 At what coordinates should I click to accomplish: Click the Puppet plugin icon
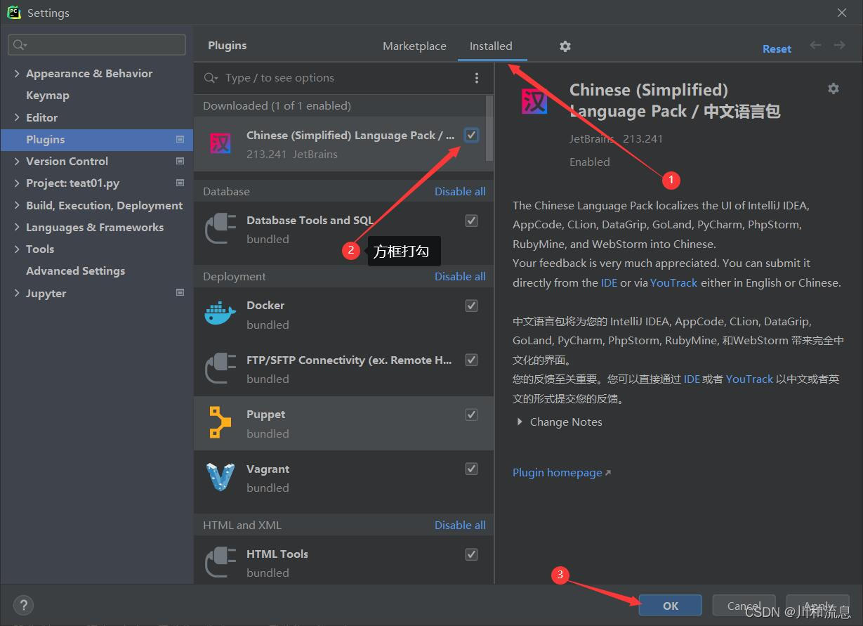click(220, 423)
